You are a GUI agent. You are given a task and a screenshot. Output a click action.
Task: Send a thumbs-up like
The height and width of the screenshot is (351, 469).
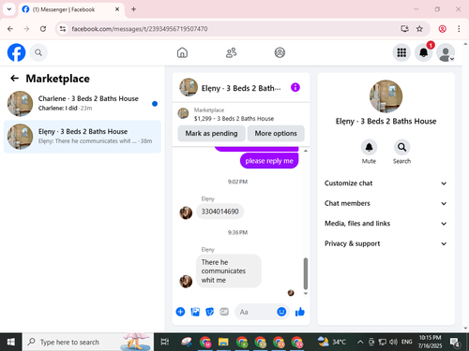point(300,312)
